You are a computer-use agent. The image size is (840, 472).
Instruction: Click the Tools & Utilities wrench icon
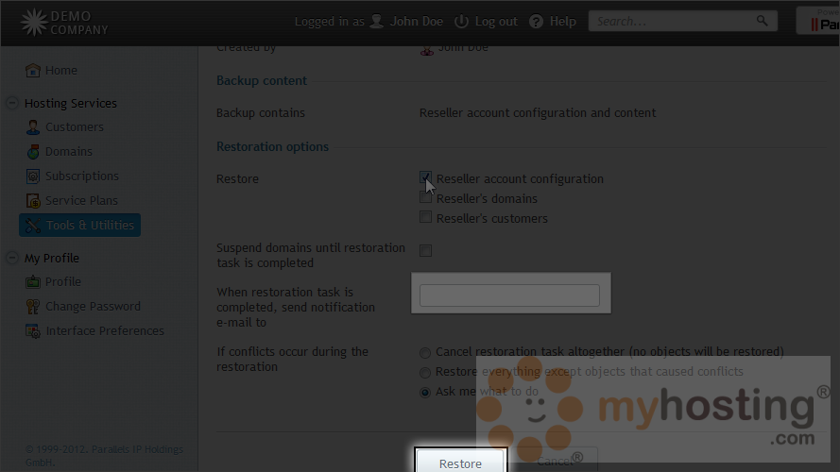click(x=33, y=226)
